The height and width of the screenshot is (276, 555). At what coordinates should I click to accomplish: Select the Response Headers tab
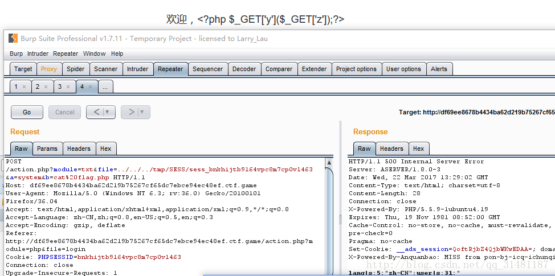pyautogui.click(x=392, y=149)
